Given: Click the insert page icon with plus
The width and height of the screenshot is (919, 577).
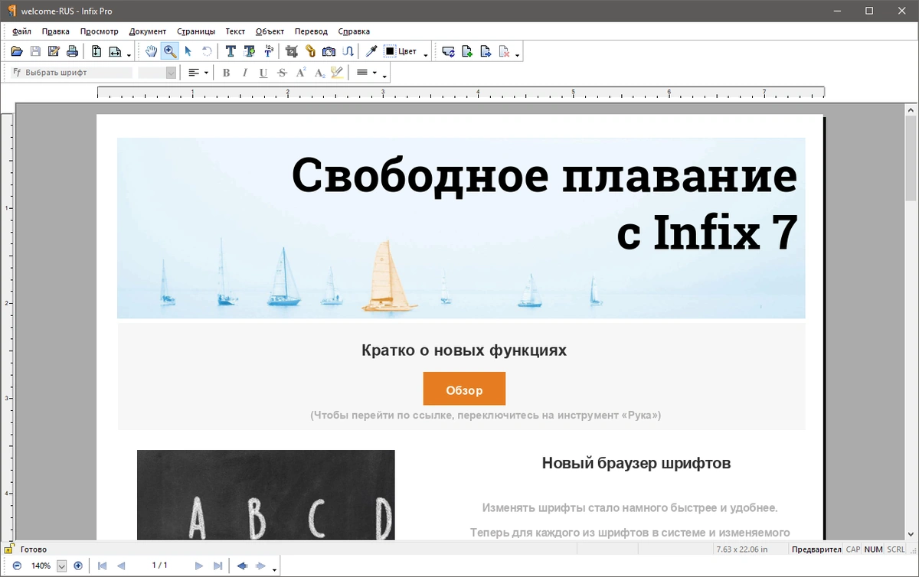Looking at the screenshot, I should point(467,51).
